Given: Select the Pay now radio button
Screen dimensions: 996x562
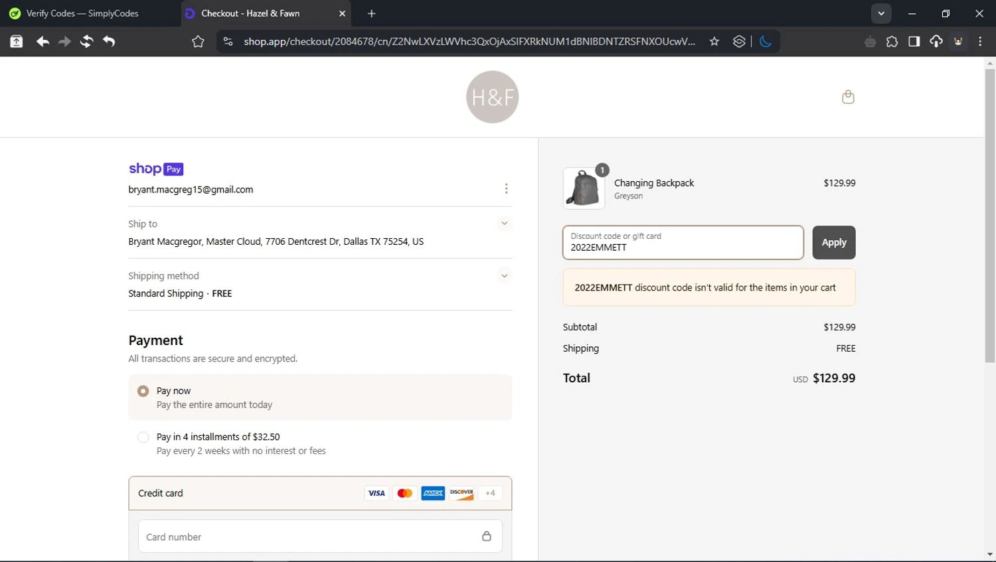Looking at the screenshot, I should pos(143,391).
